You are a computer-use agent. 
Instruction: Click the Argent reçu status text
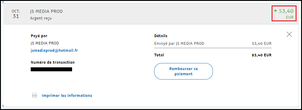41,18
